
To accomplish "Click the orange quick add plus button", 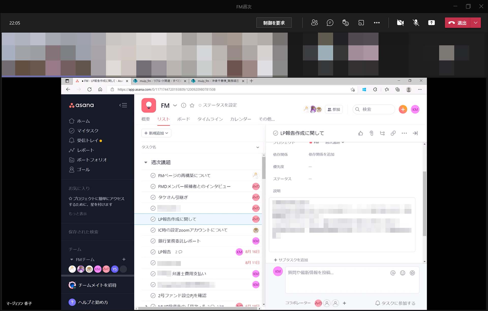I will tap(403, 109).
